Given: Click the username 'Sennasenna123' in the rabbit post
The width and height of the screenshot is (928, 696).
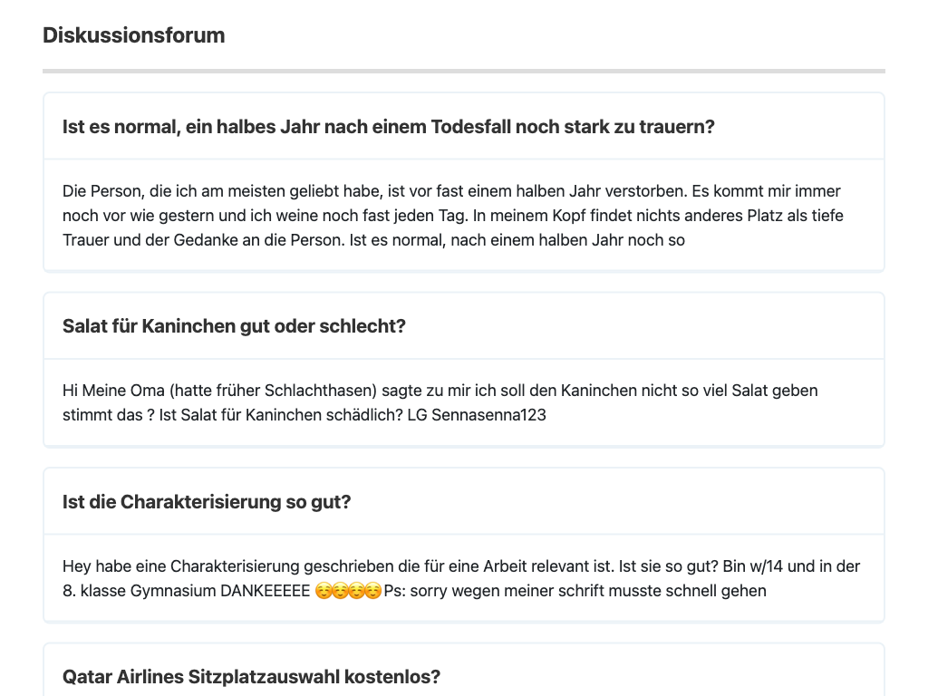Looking at the screenshot, I should point(488,415).
